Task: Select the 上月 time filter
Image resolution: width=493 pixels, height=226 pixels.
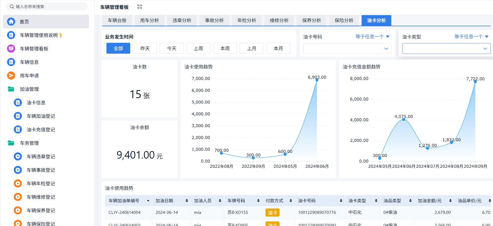Action: [x=251, y=48]
